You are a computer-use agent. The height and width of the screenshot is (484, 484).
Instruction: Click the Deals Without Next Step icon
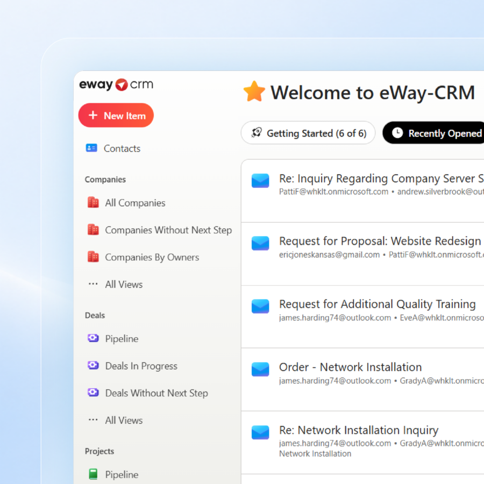[93, 393]
